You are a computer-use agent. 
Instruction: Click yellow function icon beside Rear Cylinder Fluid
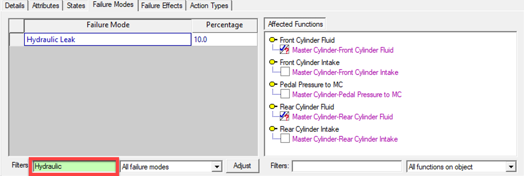273,107
